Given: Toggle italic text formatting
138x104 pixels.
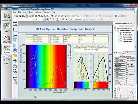Looking at the screenshot, I should tap(50, 19).
